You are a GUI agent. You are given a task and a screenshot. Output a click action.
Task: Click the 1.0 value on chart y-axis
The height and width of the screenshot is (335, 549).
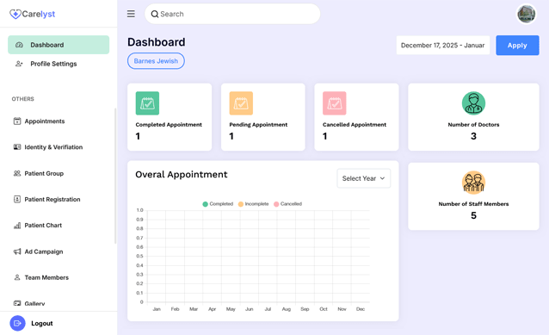coord(139,210)
